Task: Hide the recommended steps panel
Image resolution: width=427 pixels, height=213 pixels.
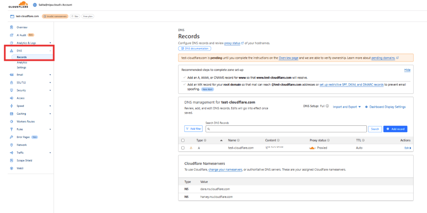Action: click(x=407, y=70)
